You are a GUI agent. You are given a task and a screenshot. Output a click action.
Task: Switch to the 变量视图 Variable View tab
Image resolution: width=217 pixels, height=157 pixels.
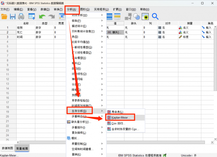pyautogui.click(x=22, y=148)
